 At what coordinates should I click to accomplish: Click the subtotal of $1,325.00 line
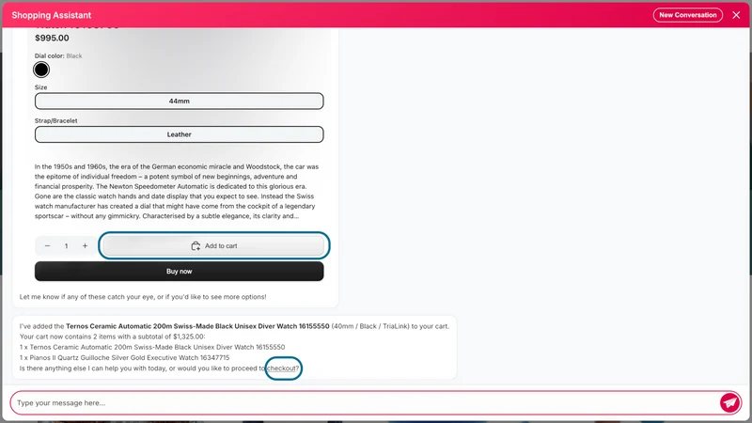[112, 337]
